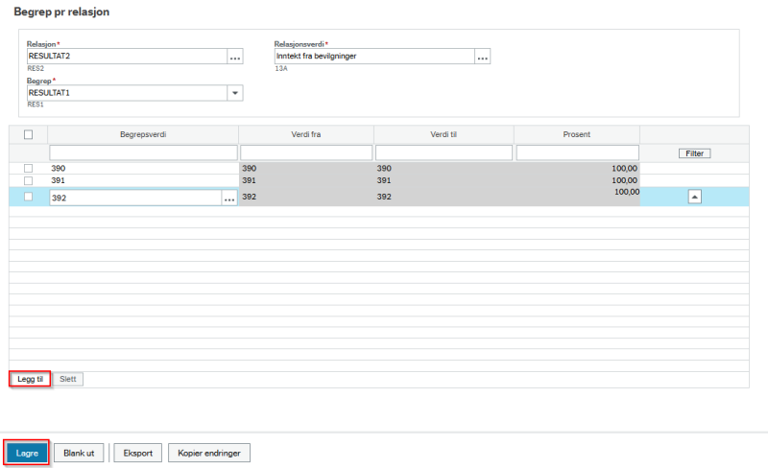Sort by the Prosent column header
The width and height of the screenshot is (768, 468).
[577, 134]
